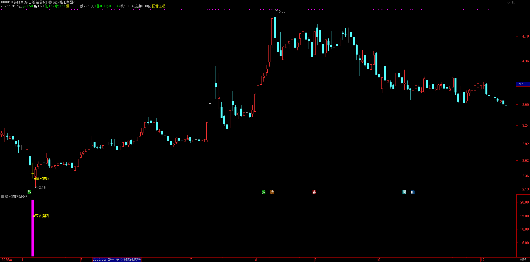Click the magenta 深水擒阳 signal bar
Screen dimensions: 530x262
(x=33, y=228)
